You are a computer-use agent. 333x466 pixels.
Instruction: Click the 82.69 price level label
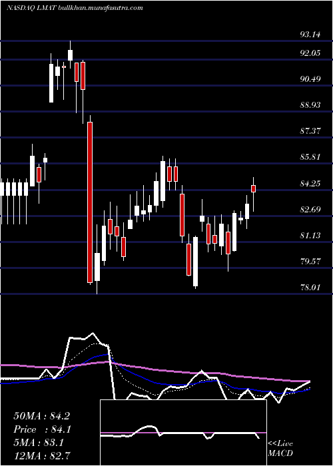click(x=310, y=210)
